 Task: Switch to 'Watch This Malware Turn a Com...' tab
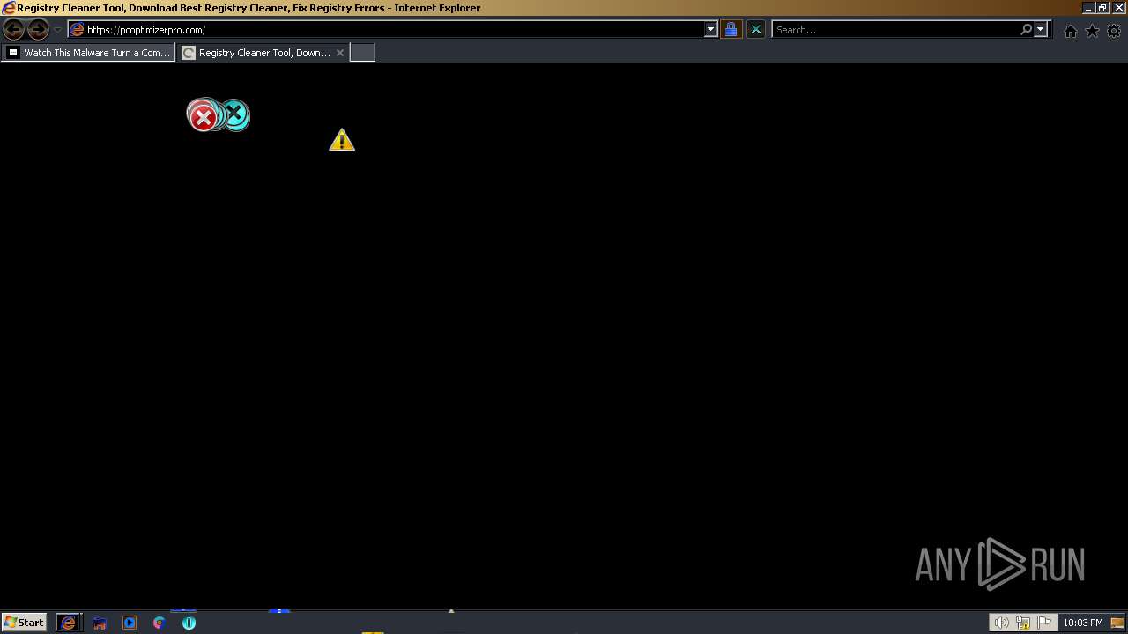point(88,53)
